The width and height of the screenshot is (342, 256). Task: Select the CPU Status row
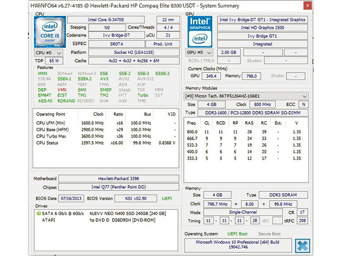point(106,143)
